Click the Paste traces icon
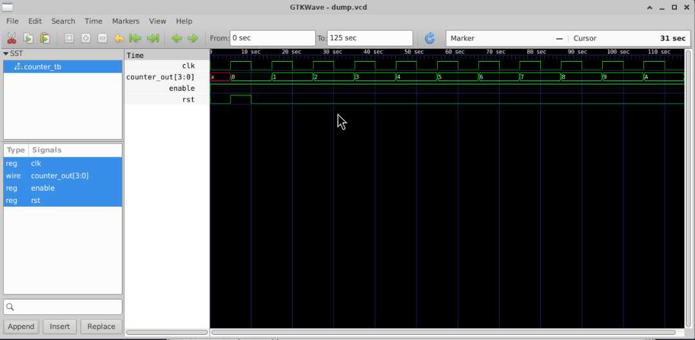Screen dimensions: 695x340 pos(44,39)
